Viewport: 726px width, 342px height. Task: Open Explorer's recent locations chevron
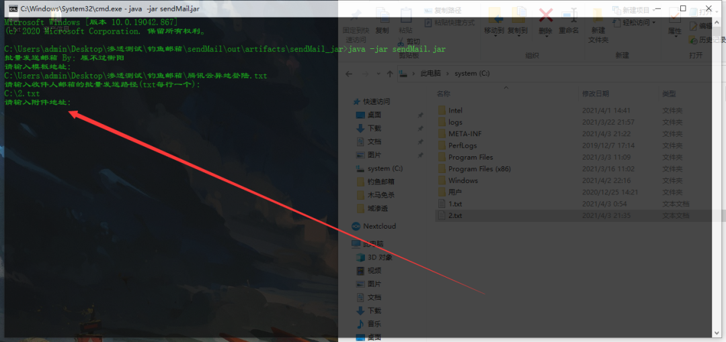[x=377, y=74]
